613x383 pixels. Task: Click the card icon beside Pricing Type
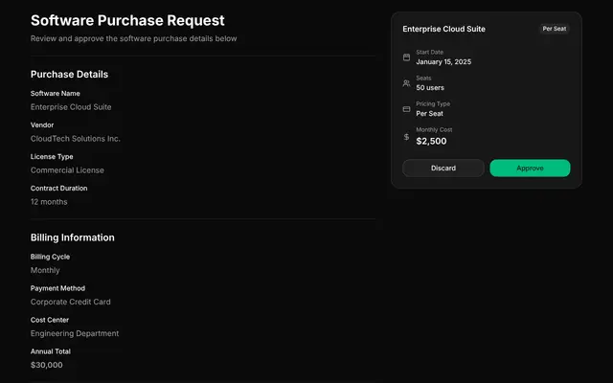point(406,109)
